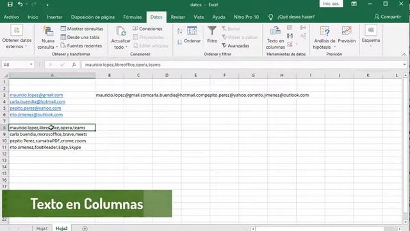Select the Datos ribbon tab

[156, 17]
